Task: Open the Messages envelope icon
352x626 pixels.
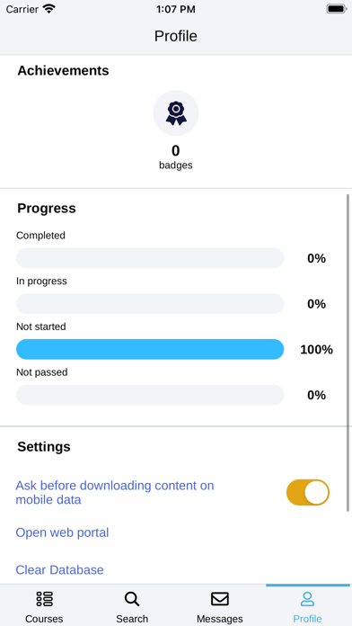Action: (220, 599)
